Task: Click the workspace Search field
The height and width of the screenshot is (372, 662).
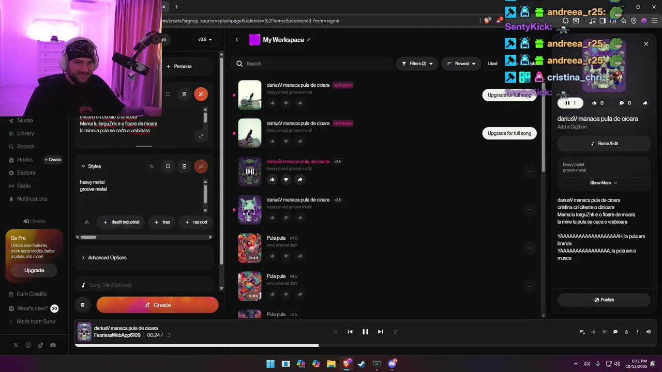Action: (312, 64)
